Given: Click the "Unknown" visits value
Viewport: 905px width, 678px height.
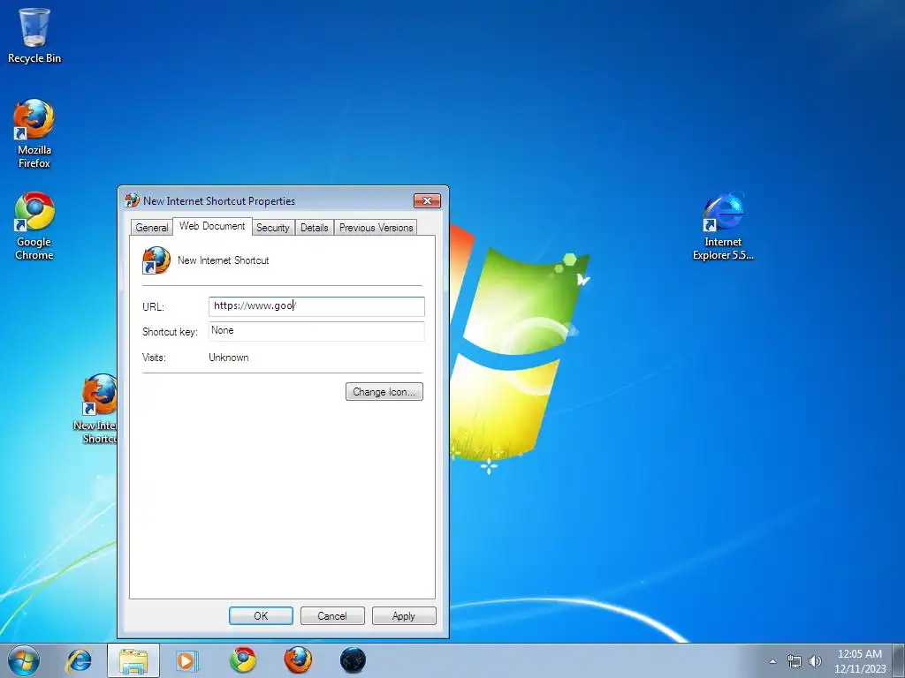Looking at the screenshot, I should pos(229,358).
